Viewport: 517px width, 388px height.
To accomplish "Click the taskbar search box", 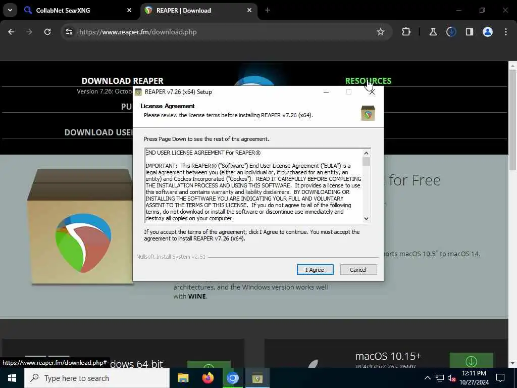I will (97, 378).
